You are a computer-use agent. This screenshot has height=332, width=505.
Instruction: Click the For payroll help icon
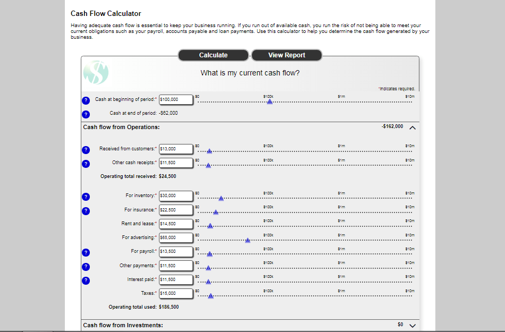click(x=86, y=252)
